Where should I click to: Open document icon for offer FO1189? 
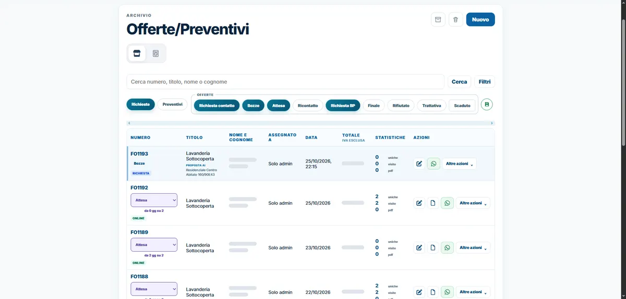click(x=432, y=247)
